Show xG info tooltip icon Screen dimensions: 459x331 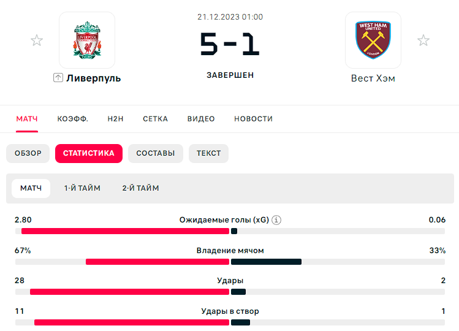click(x=276, y=219)
